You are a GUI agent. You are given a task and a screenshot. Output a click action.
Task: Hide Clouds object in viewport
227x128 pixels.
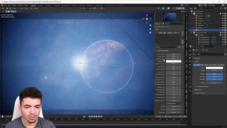(223, 18)
